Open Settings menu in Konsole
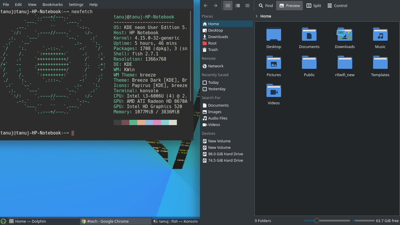Viewport: 400px width, 225px height. point(76,4)
